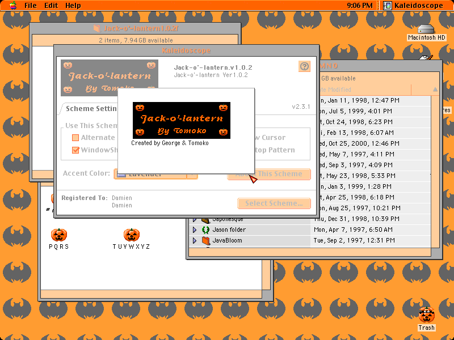Click the 9:06 PM menu bar clock
Screen dimensions: 454x340
tap(360, 6)
